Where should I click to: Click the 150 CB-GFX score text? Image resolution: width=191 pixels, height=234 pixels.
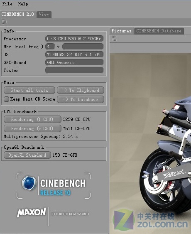click(65, 155)
